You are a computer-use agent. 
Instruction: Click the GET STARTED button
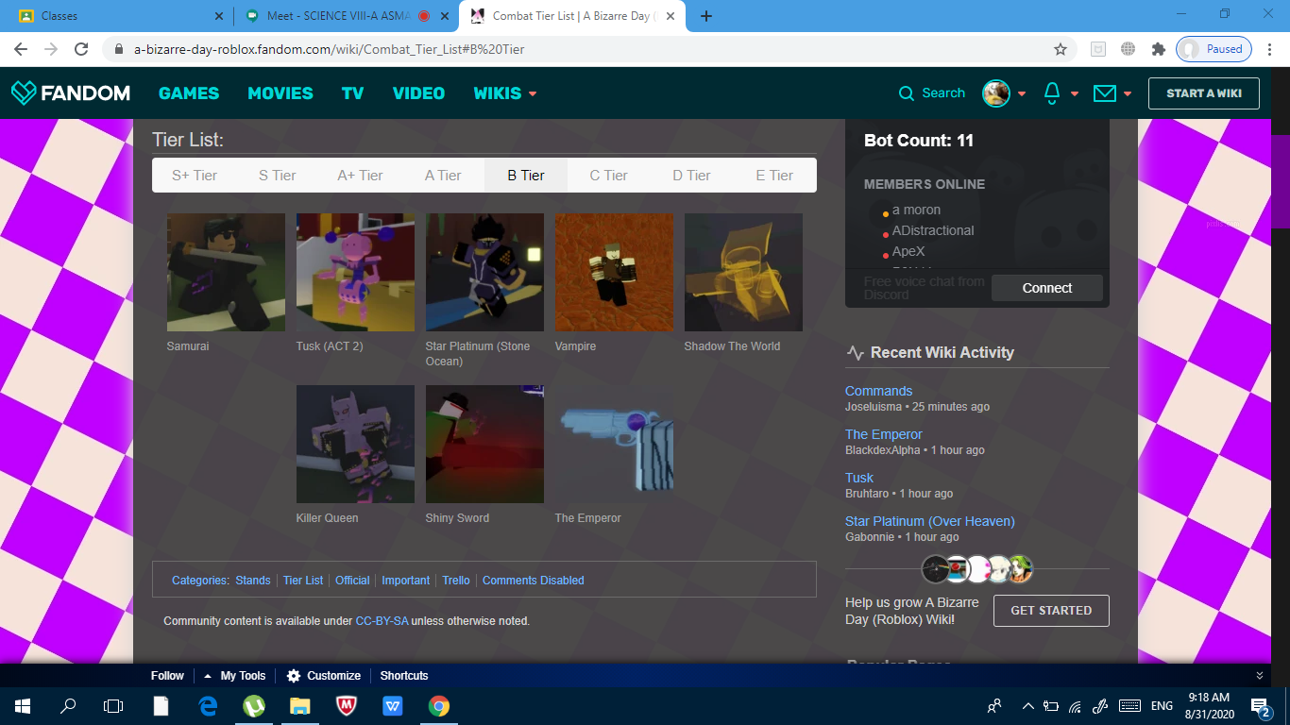1051,611
